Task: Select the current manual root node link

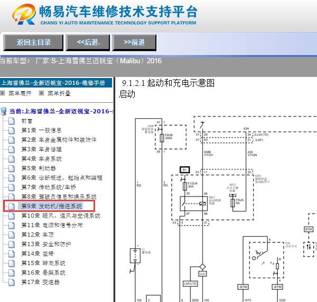Action: 61,111
